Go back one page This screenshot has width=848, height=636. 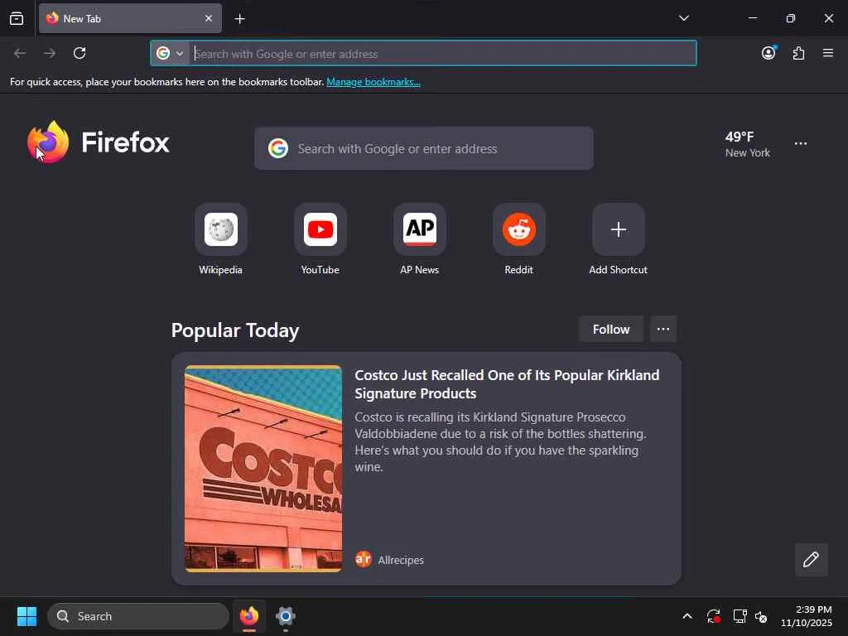click(x=20, y=53)
